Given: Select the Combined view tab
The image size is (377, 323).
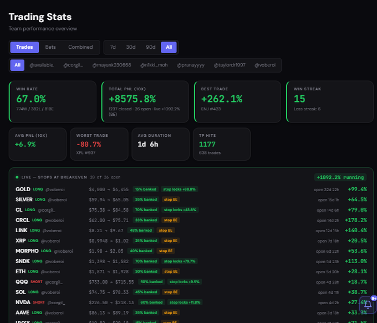Looking at the screenshot, I should [80, 47].
